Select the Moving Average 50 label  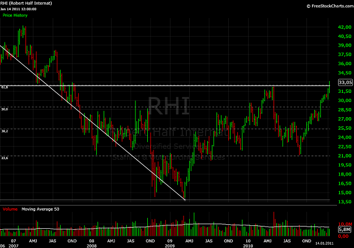[x=40, y=209]
